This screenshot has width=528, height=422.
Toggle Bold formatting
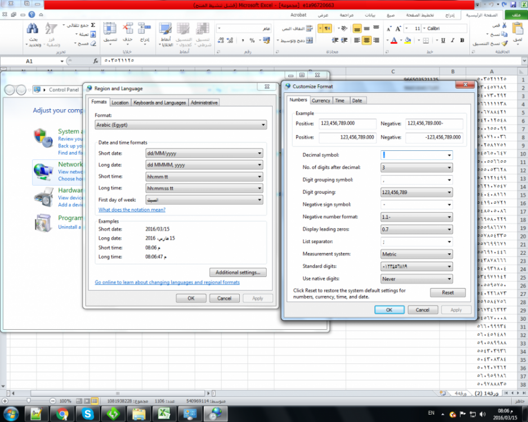coord(462,41)
